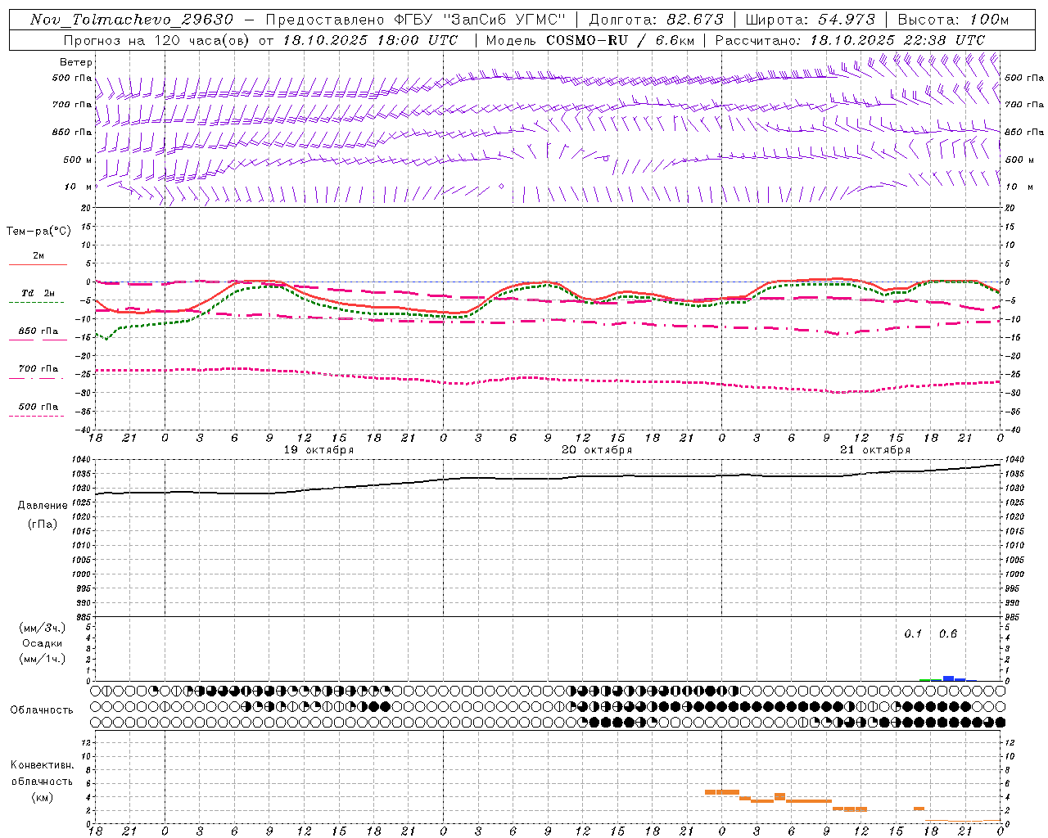Click the Td 2м dew point legend entry
1048x838 pixels.
coord(38,296)
